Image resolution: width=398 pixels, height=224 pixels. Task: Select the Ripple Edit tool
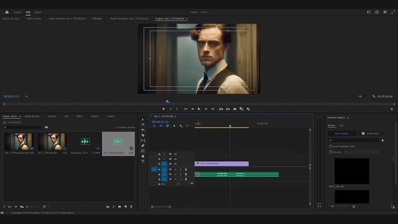tap(143, 130)
